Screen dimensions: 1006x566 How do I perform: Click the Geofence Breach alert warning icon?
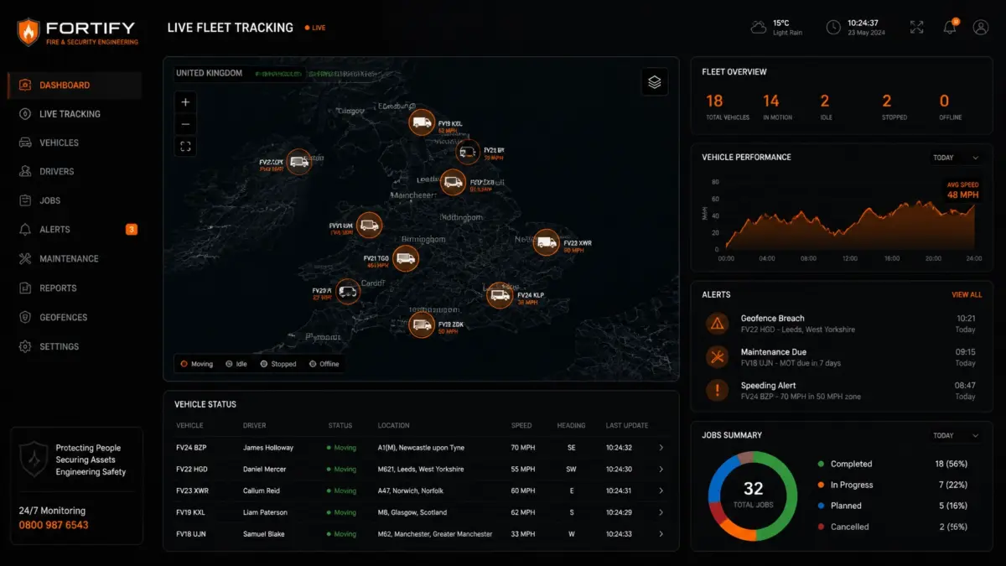[717, 323]
